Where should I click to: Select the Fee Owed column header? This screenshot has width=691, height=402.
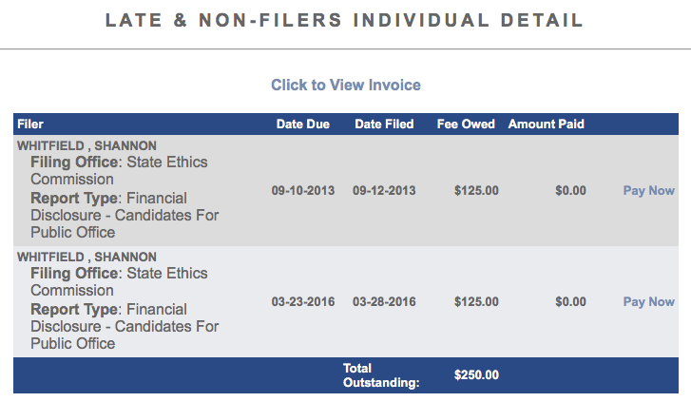click(466, 124)
